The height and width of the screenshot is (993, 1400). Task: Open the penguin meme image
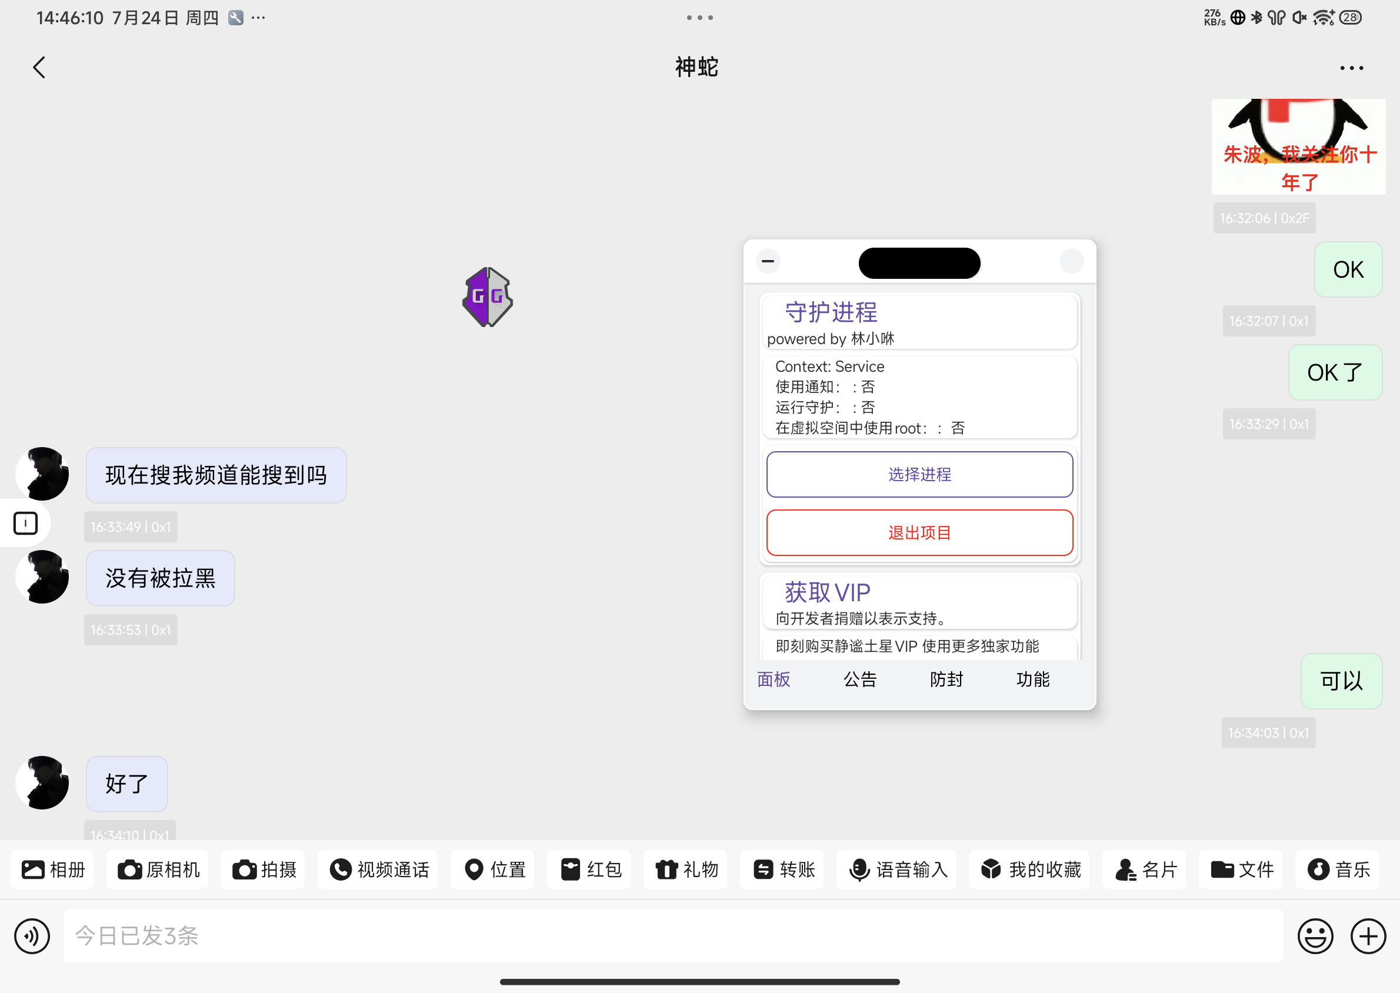1299,146
